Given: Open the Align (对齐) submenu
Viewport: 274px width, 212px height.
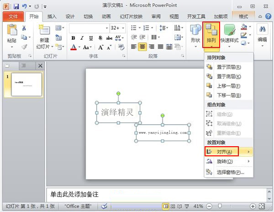Looking at the screenshot, I should coord(228,152).
